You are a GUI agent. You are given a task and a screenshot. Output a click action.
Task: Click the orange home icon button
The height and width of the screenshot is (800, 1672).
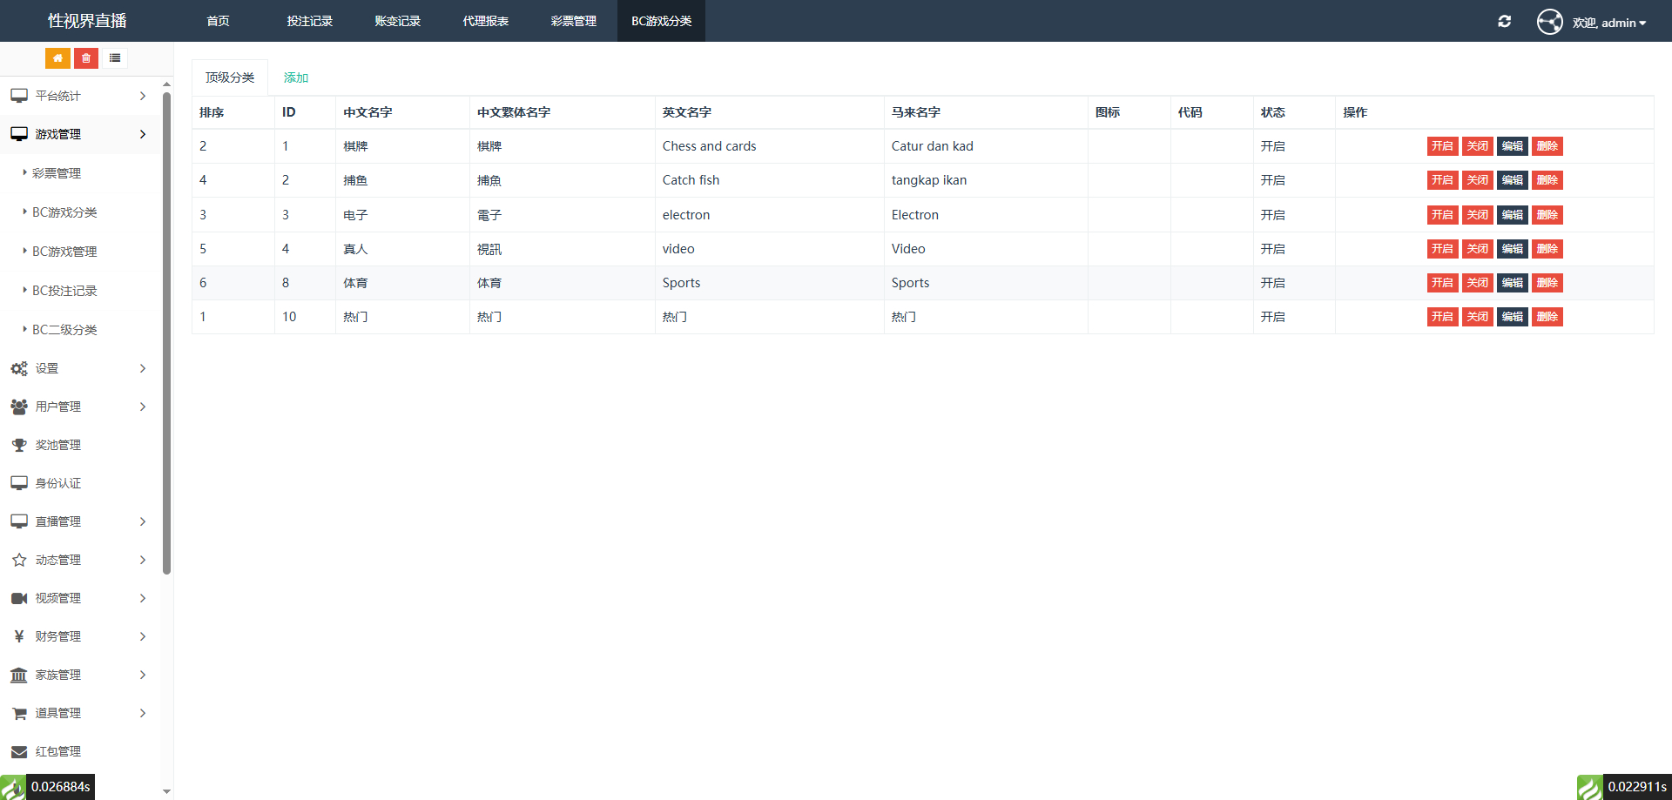coord(57,58)
